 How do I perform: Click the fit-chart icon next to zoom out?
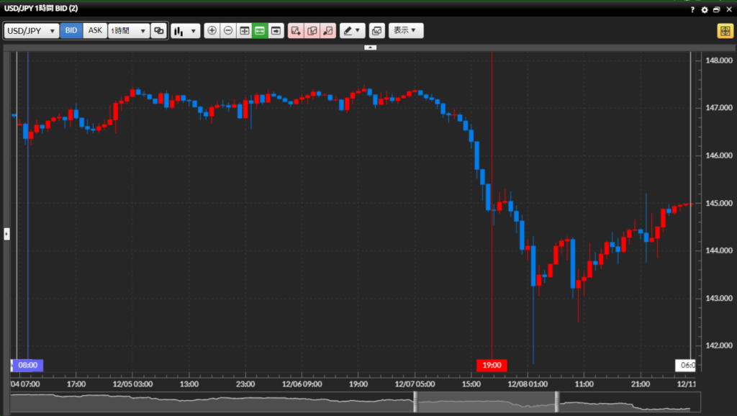click(244, 31)
